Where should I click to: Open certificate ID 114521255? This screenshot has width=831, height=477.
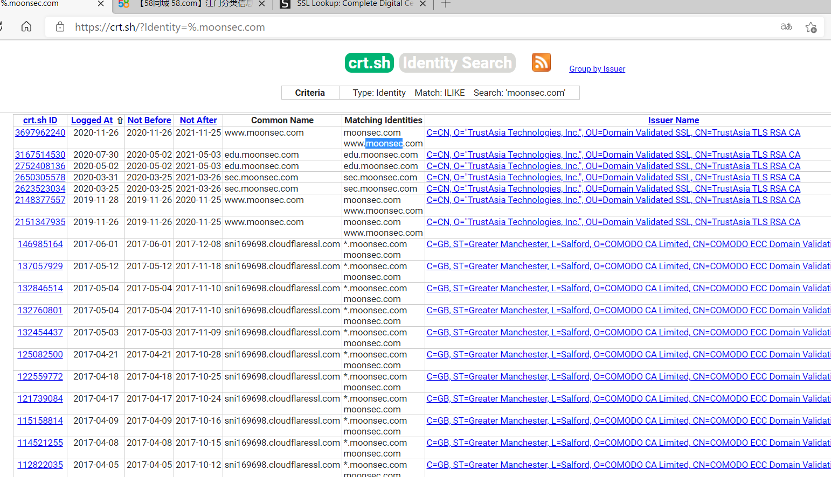[40, 443]
